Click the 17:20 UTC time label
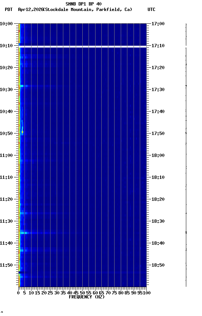This screenshot has width=202, height=316. 158,68
